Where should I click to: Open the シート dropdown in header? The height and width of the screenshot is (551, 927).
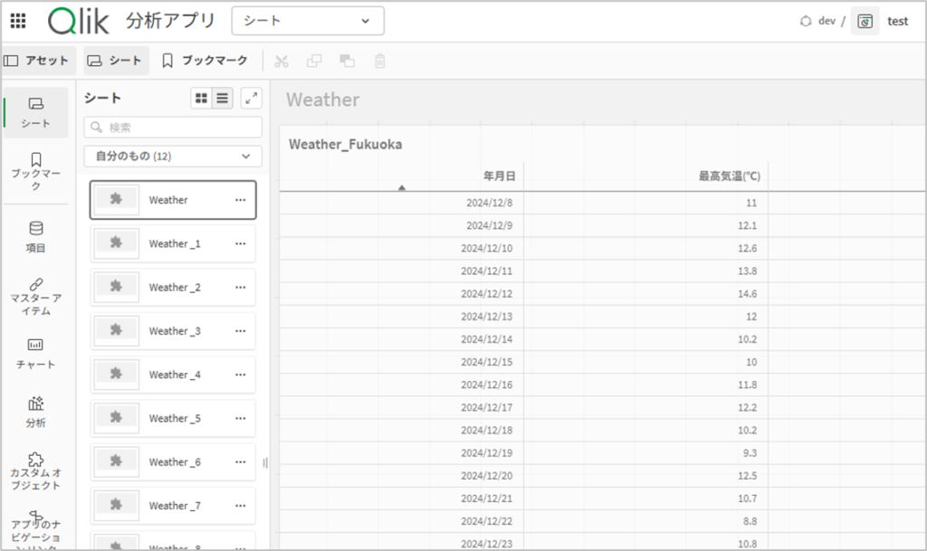308,21
